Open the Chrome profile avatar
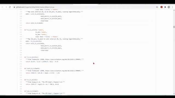Screen dimensions: 175x98 (169, 7)
